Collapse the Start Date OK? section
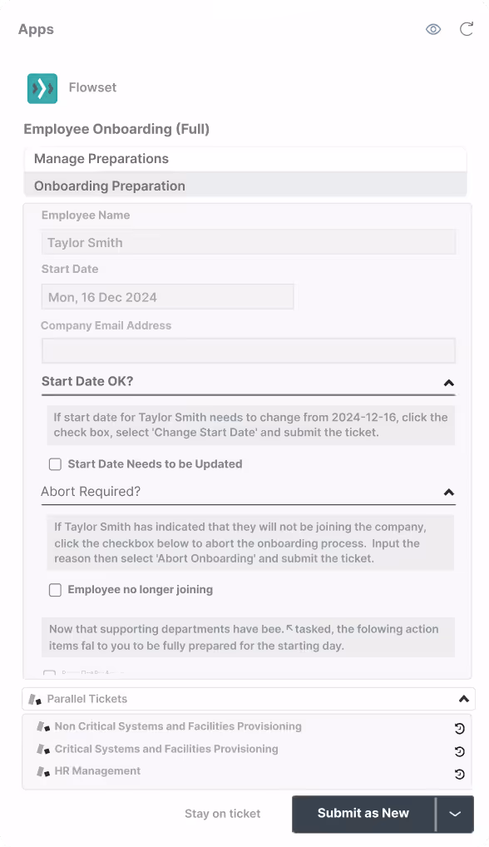This screenshot has width=489, height=847. point(449,383)
